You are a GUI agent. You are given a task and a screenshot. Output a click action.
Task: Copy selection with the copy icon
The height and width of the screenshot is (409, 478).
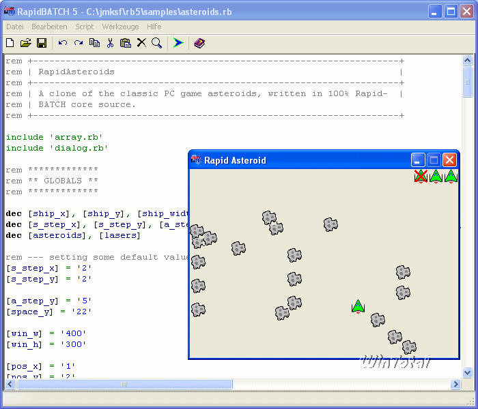(94, 43)
